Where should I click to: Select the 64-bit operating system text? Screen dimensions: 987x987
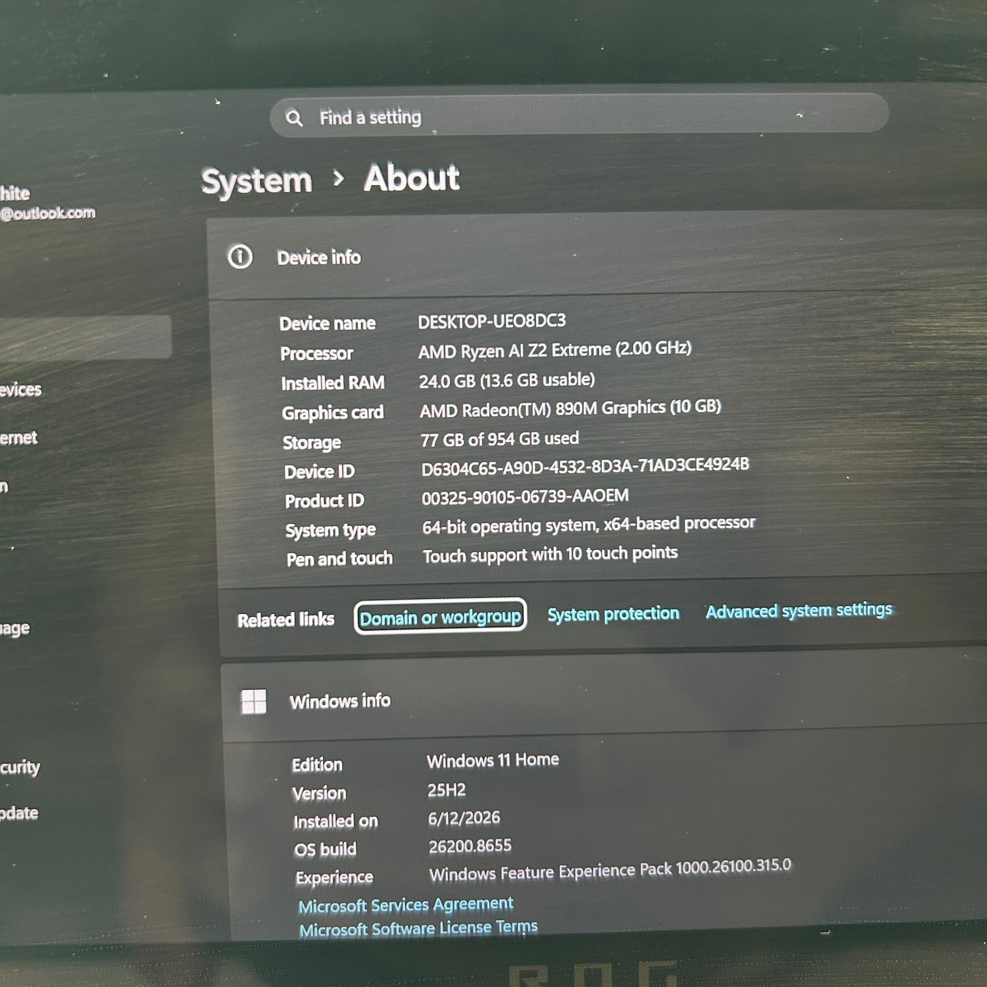pyautogui.click(x=589, y=525)
